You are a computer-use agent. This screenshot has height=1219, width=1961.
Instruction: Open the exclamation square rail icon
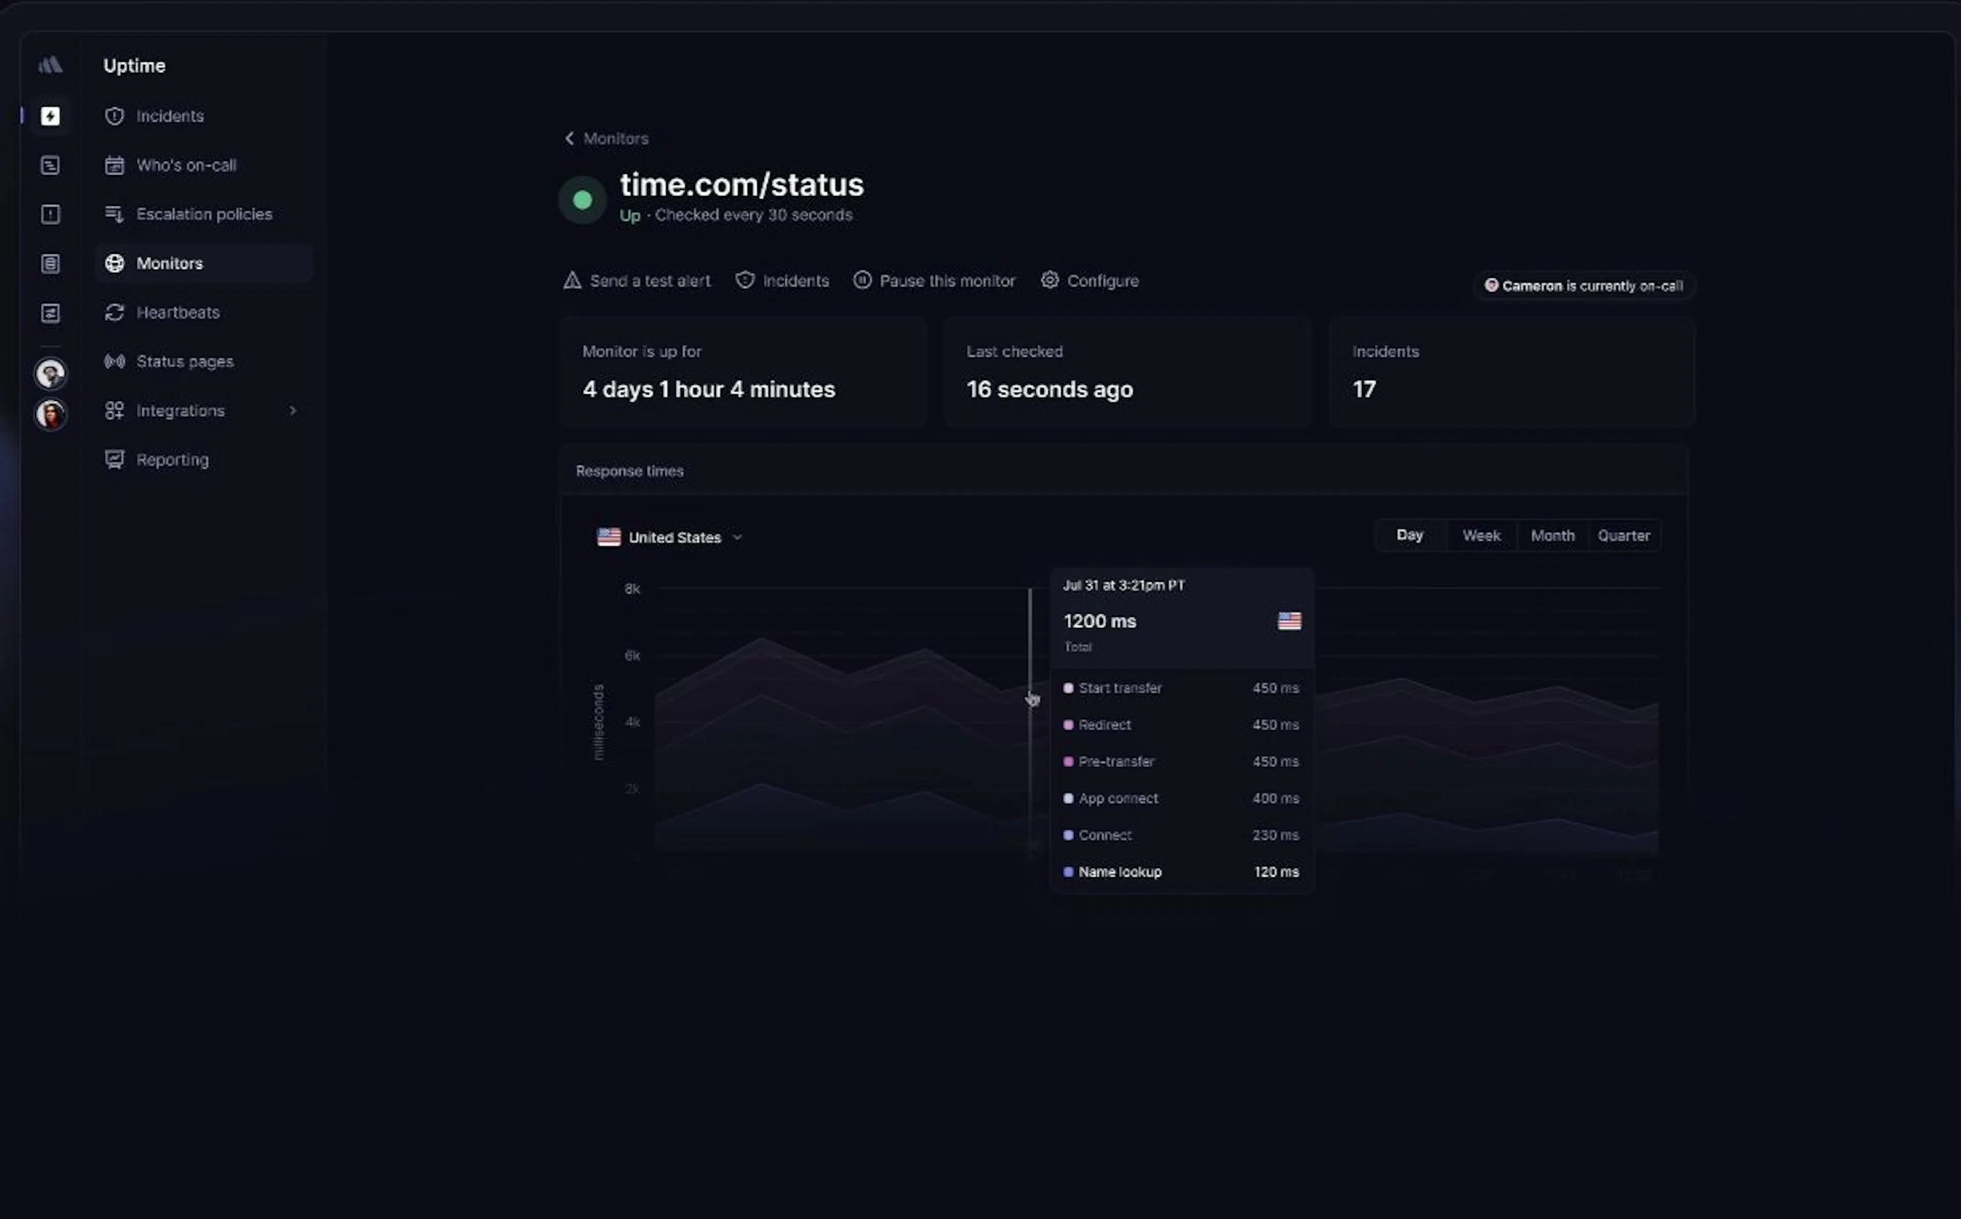(50, 214)
